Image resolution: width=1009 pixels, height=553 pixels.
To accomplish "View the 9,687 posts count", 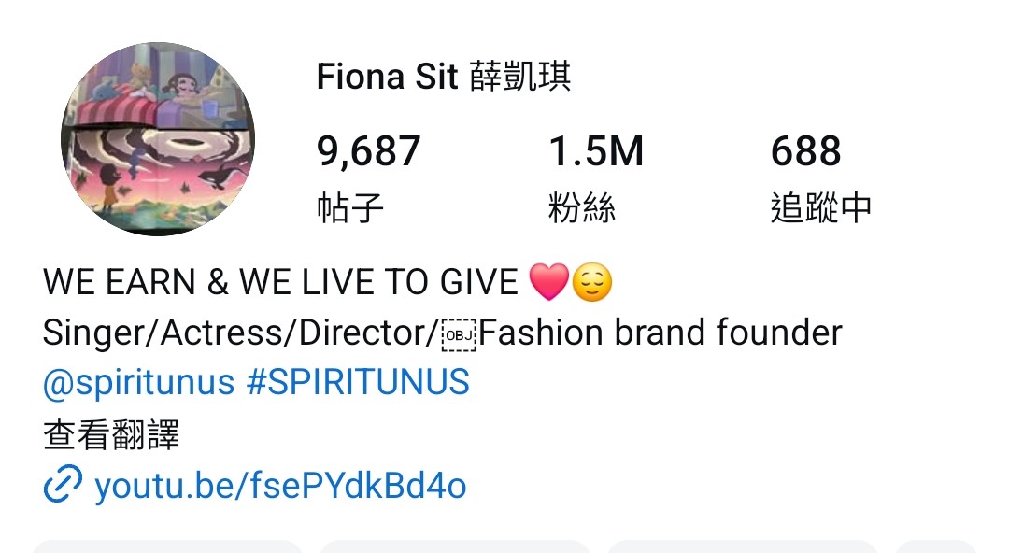I will click(368, 152).
